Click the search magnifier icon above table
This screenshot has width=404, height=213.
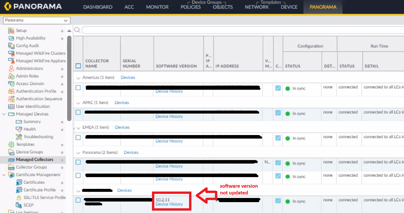pyautogui.click(x=77, y=30)
